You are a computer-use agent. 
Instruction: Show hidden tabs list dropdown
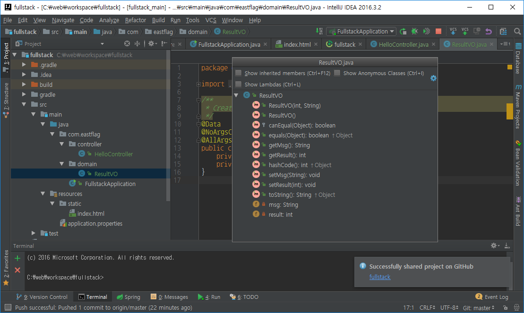coord(505,44)
